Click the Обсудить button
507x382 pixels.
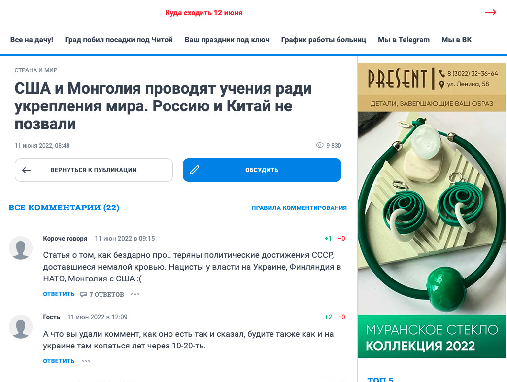[262, 170]
